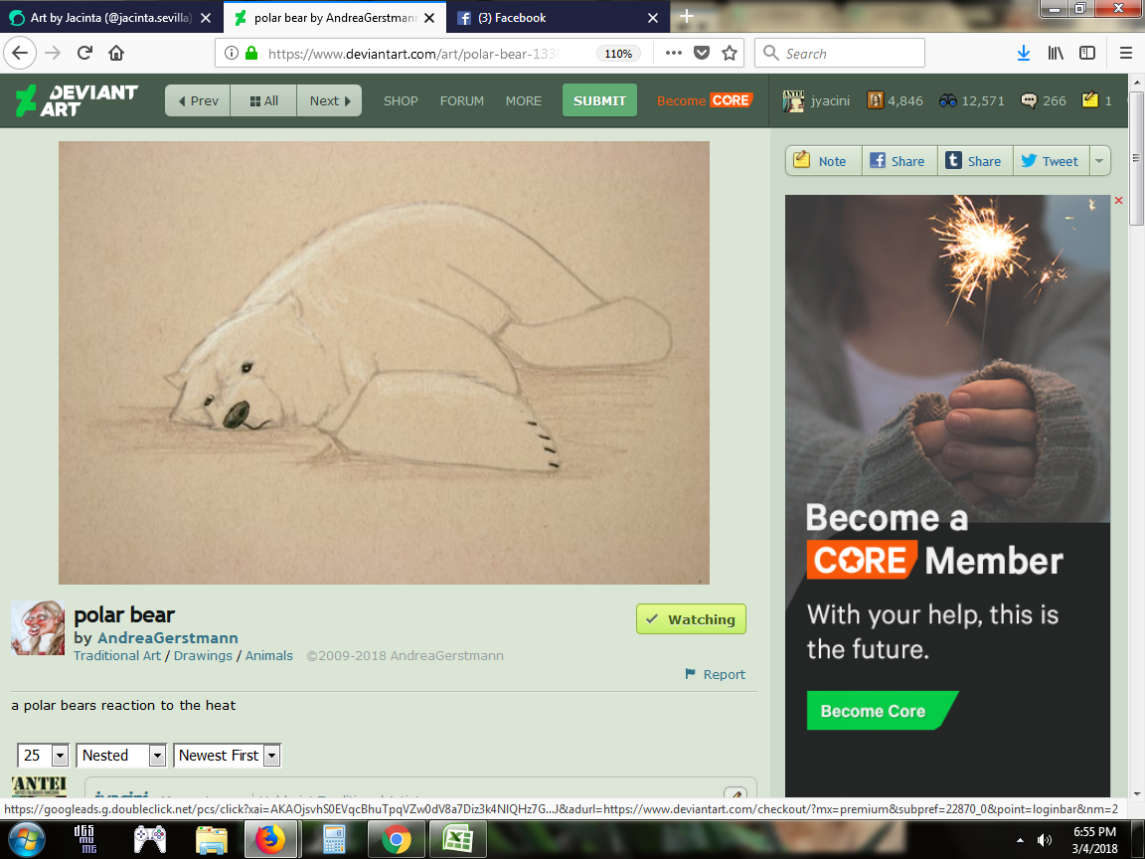This screenshot has height=859, width=1145.
Task: Toggle the Watching button
Action: point(691,618)
